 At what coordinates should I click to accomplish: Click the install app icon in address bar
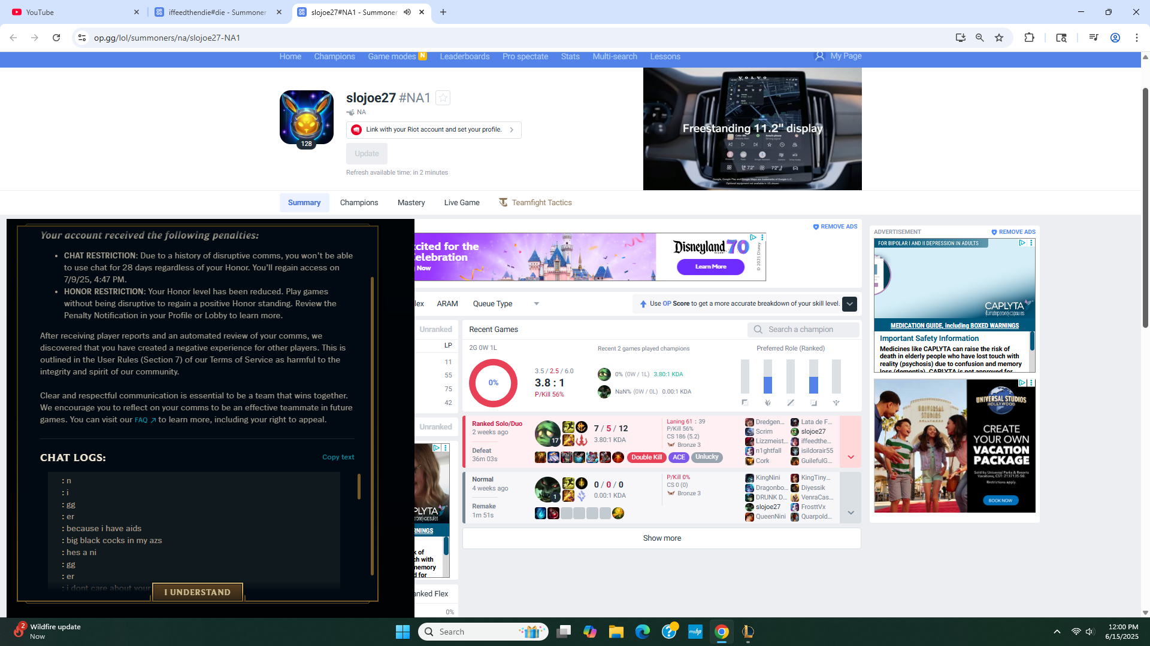click(x=961, y=38)
